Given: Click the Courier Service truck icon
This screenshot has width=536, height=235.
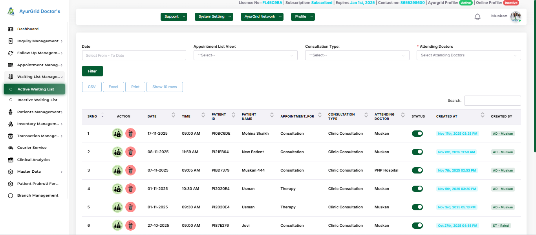Looking at the screenshot, I should [11, 148].
